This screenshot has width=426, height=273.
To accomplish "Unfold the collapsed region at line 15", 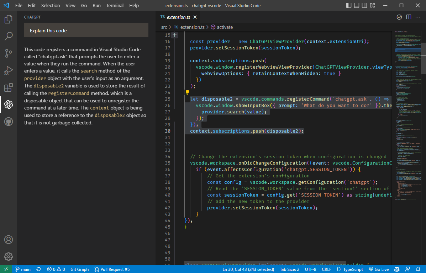I will pyautogui.click(x=174, y=35).
